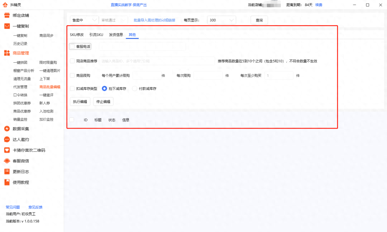Click the 标题 column header

pyautogui.click(x=98, y=120)
